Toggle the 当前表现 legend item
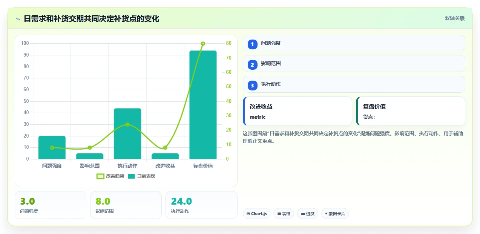The width and height of the screenshot is (480, 234). coord(141,176)
